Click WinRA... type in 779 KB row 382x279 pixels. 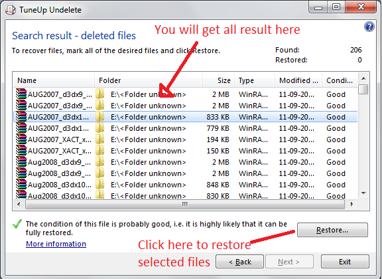[253, 128]
